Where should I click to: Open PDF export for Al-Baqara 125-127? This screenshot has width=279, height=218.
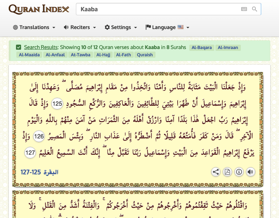click(x=227, y=172)
